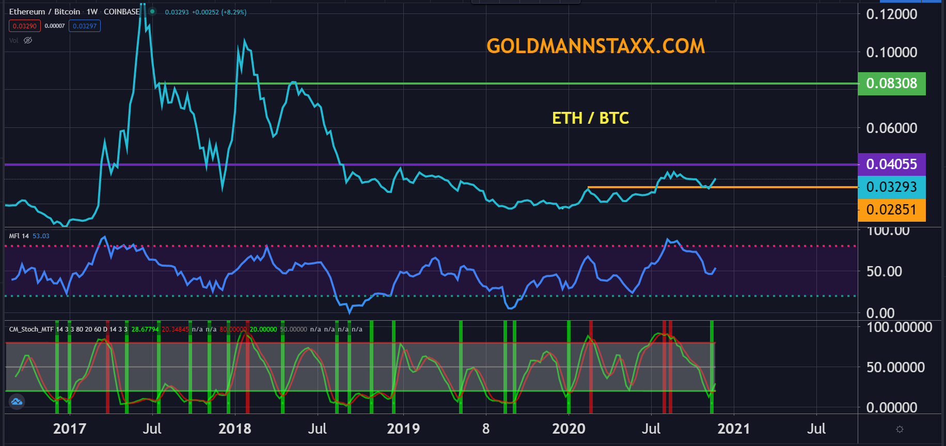Open chart settings gear on time axis
Screen dimensions: 946x446
coord(900,429)
